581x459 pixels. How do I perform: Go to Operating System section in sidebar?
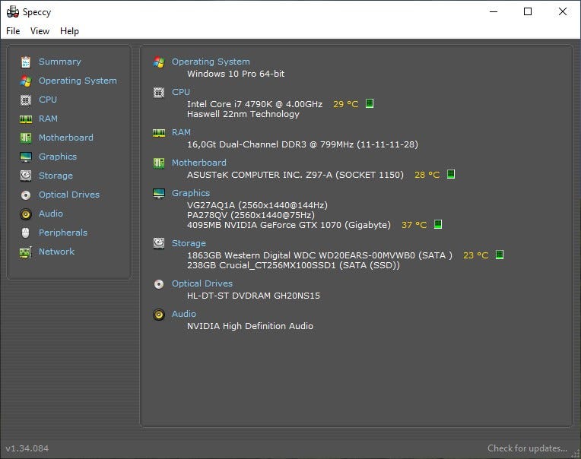tap(78, 81)
